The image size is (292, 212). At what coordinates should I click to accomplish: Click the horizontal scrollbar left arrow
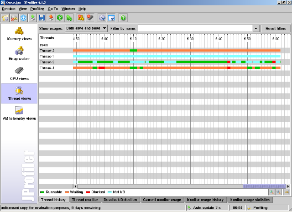(75, 186)
